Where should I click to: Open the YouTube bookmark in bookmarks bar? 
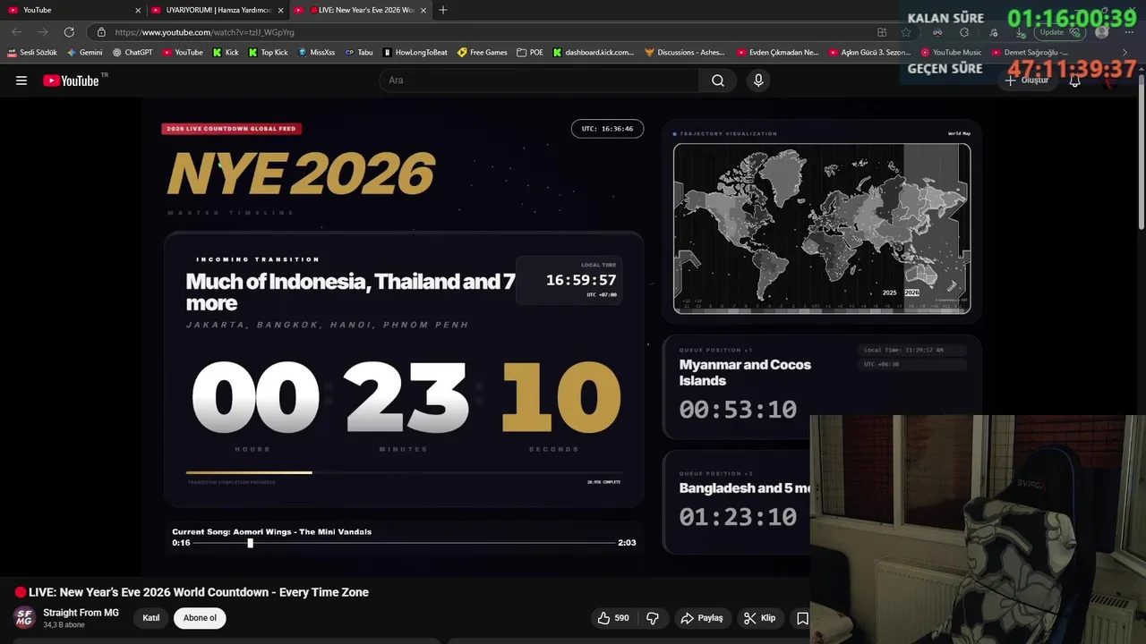tap(182, 53)
